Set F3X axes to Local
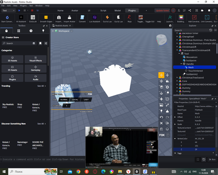The height and width of the screenshot is (175, 218). 75,100
